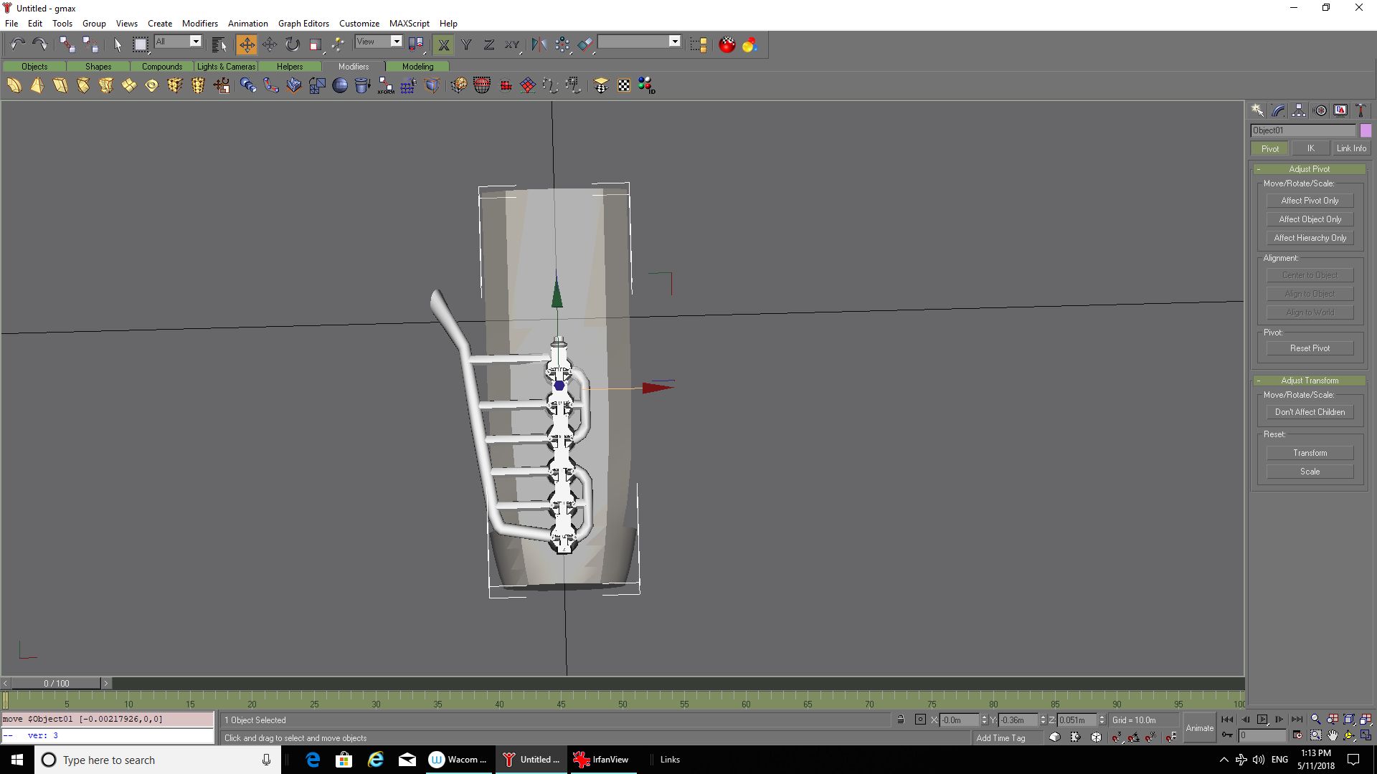
Task: Click the Select Object arrow tool
Action: coord(118,44)
